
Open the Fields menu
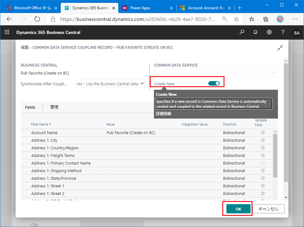[30, 107]
